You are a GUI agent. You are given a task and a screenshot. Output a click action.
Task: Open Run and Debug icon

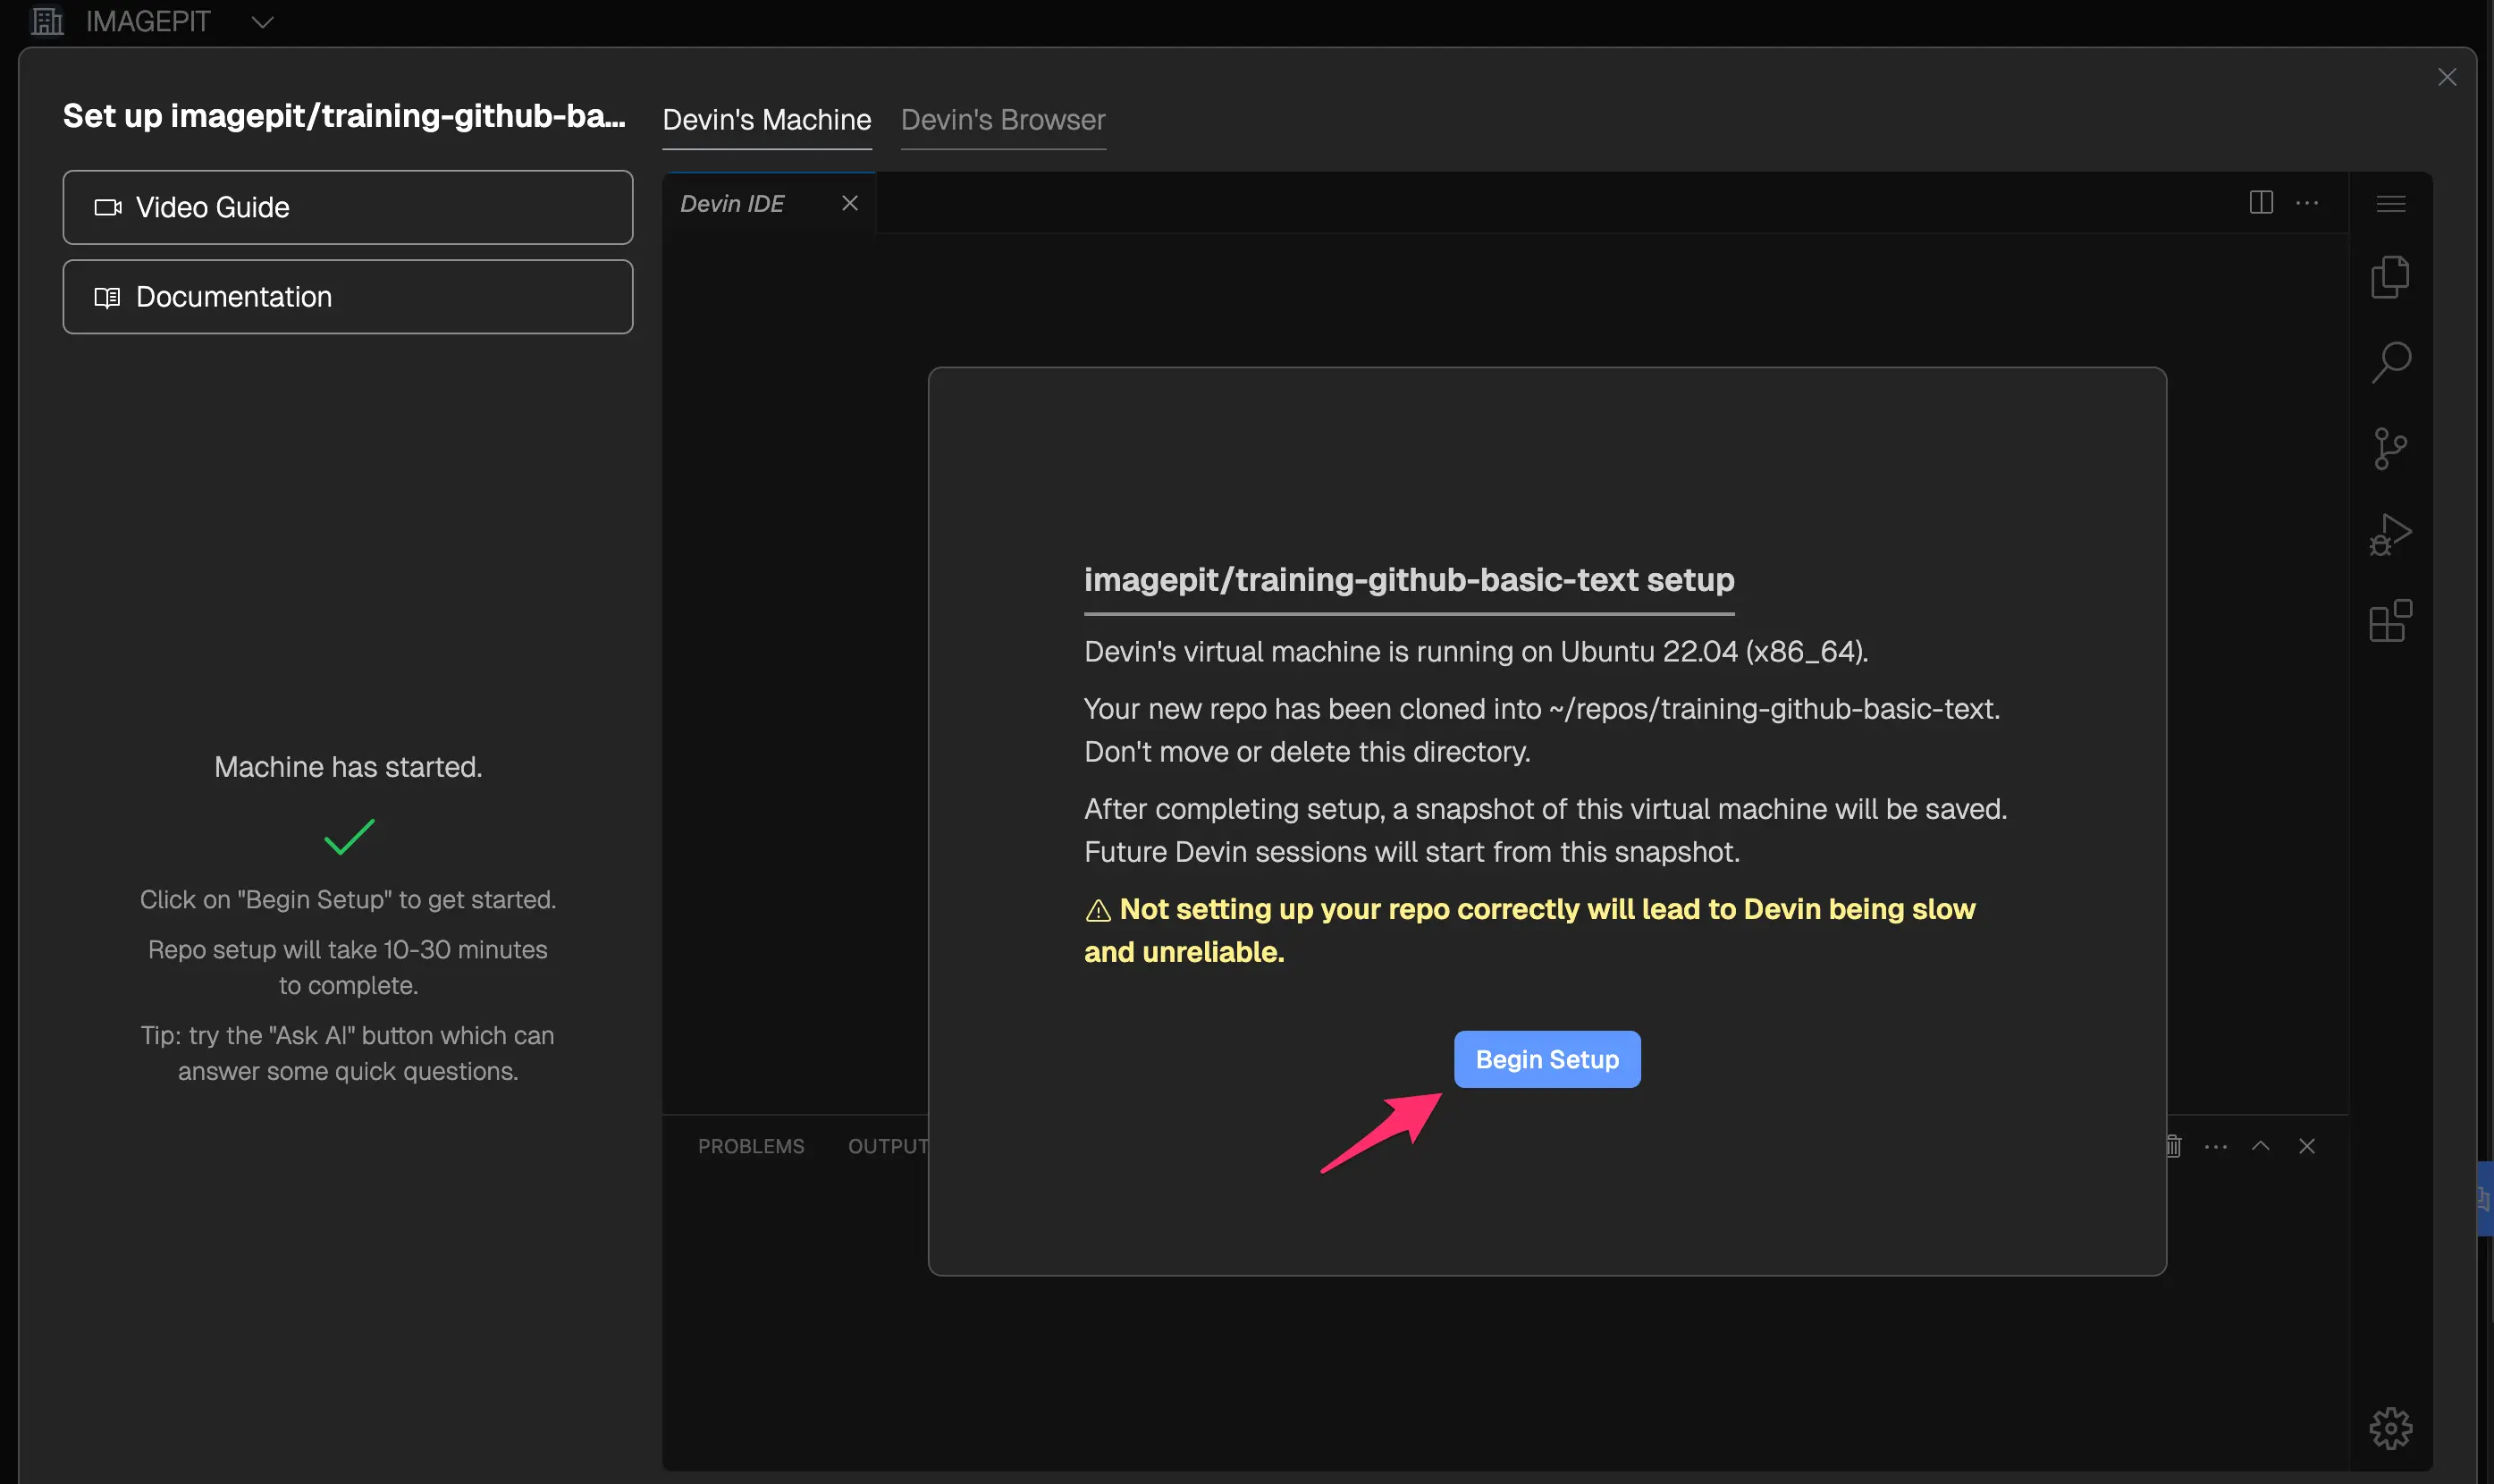(x=2390, y=534)
